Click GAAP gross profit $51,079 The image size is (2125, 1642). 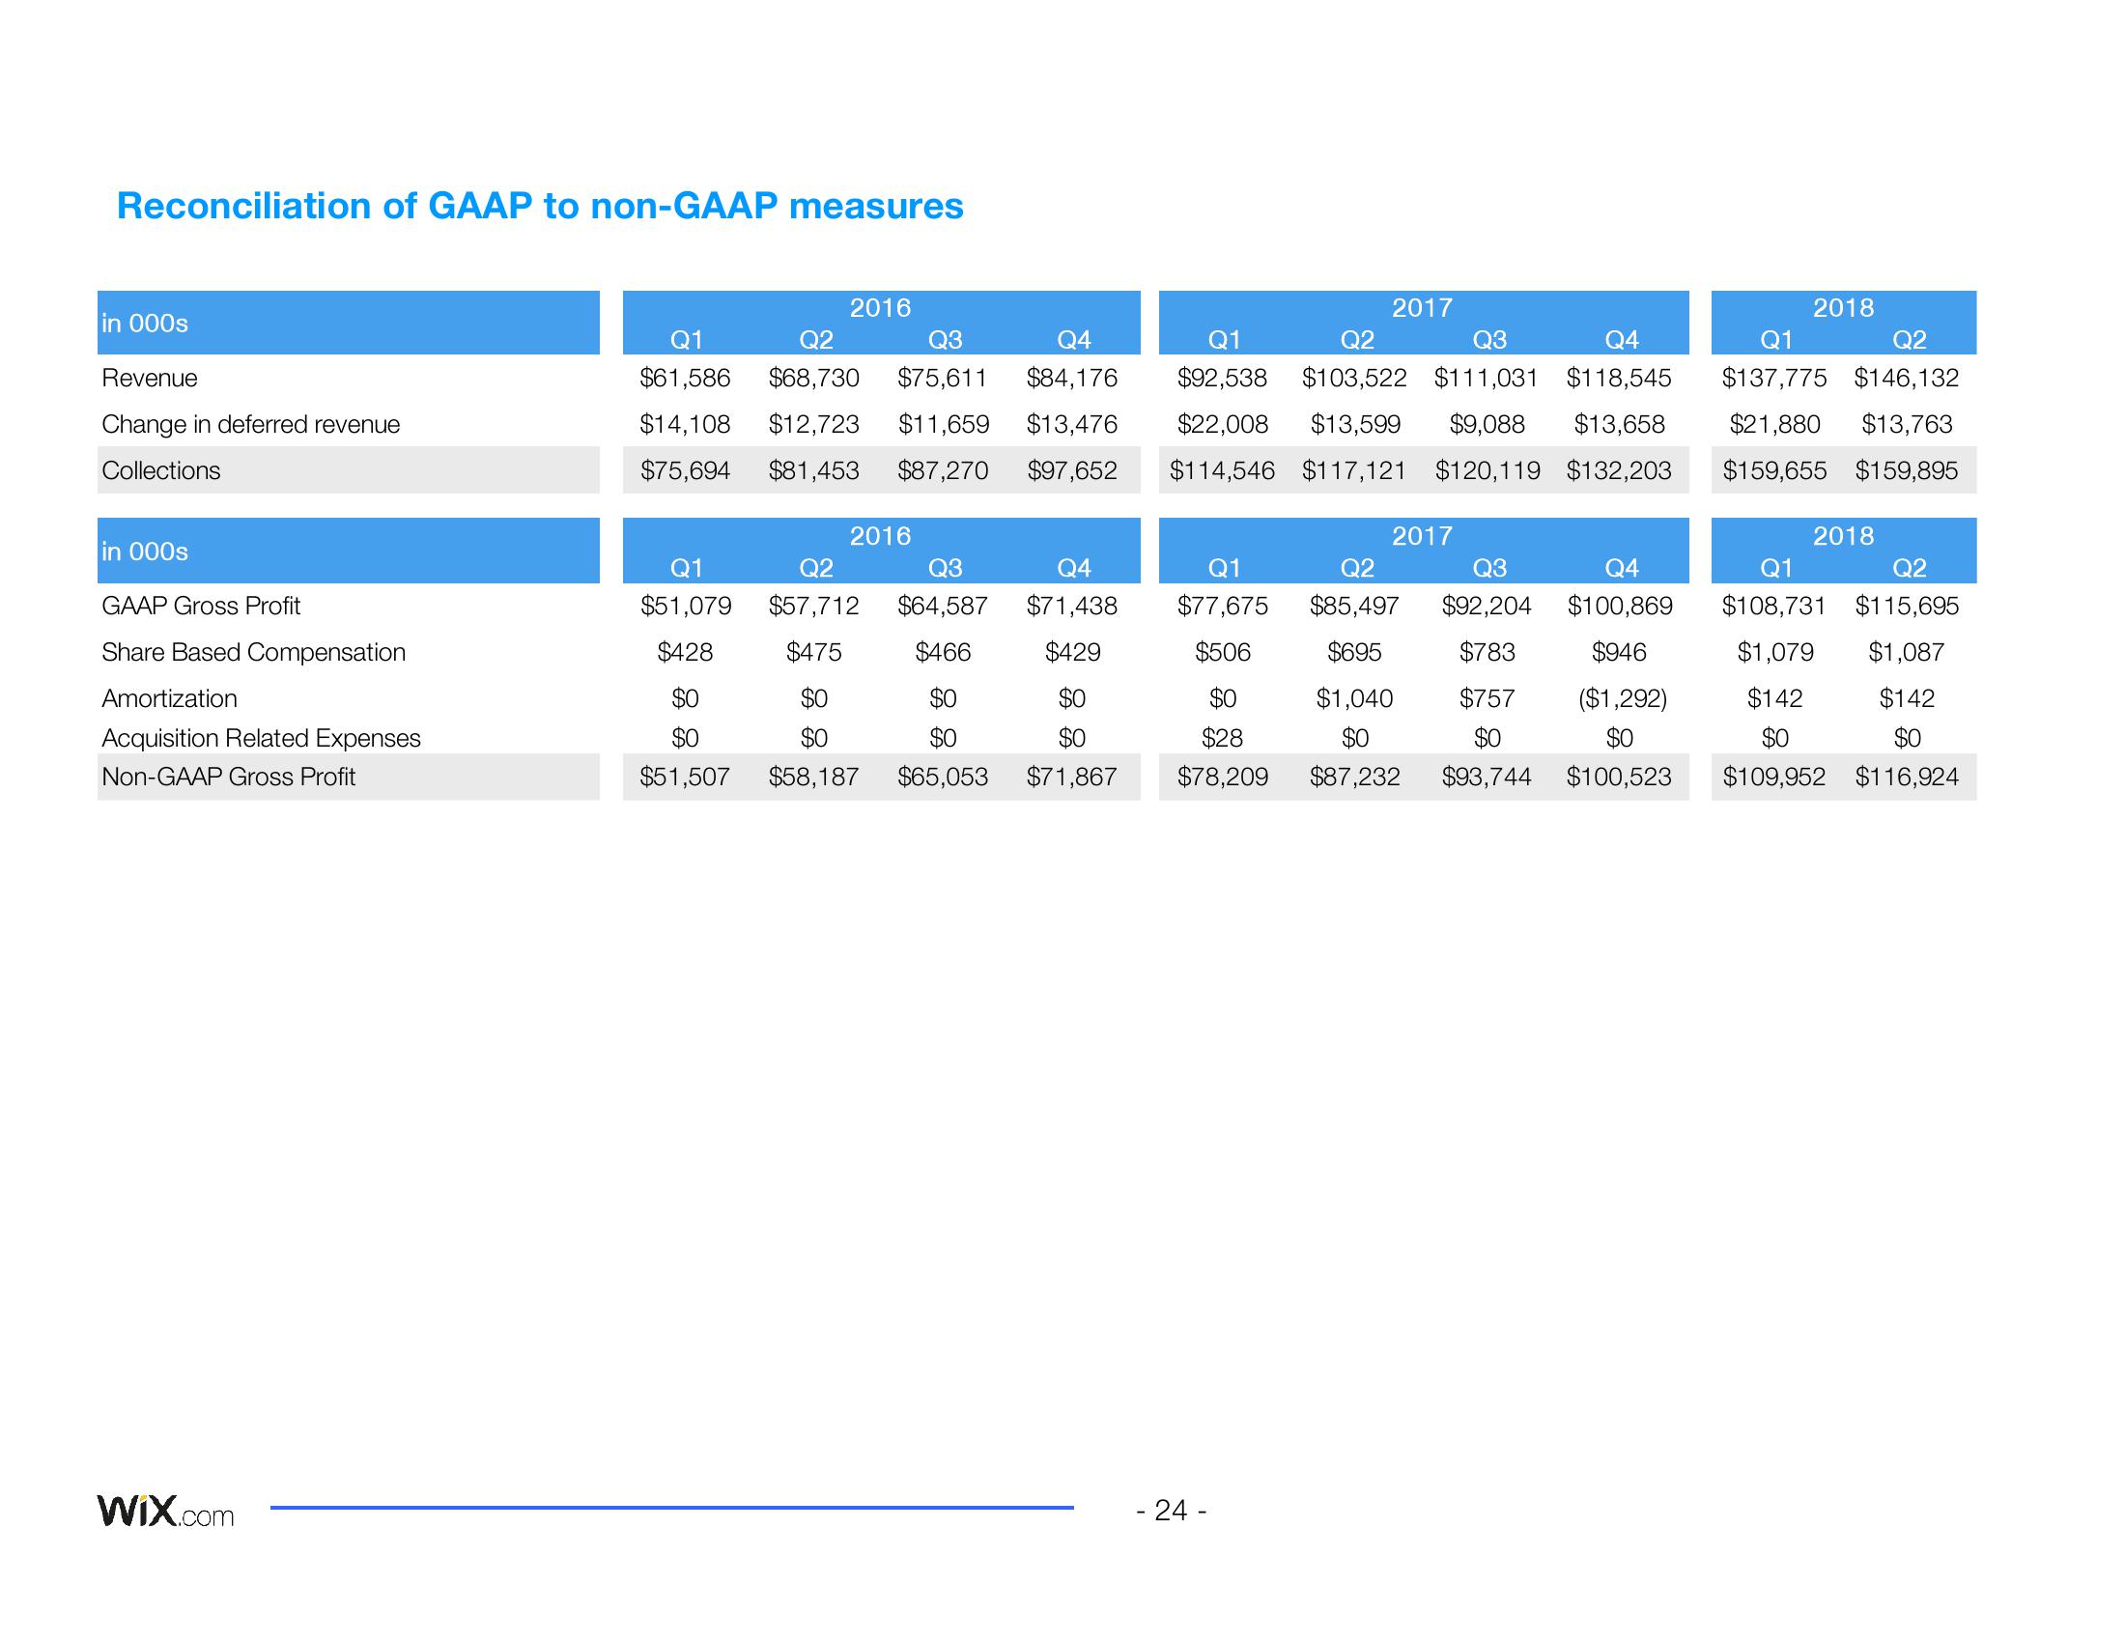coord(685,606)
